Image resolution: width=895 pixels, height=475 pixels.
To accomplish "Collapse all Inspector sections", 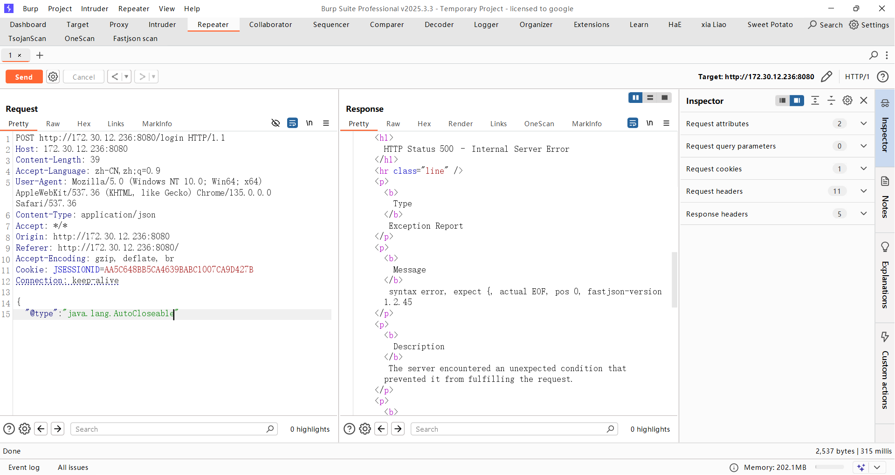I will pos(831,101).
